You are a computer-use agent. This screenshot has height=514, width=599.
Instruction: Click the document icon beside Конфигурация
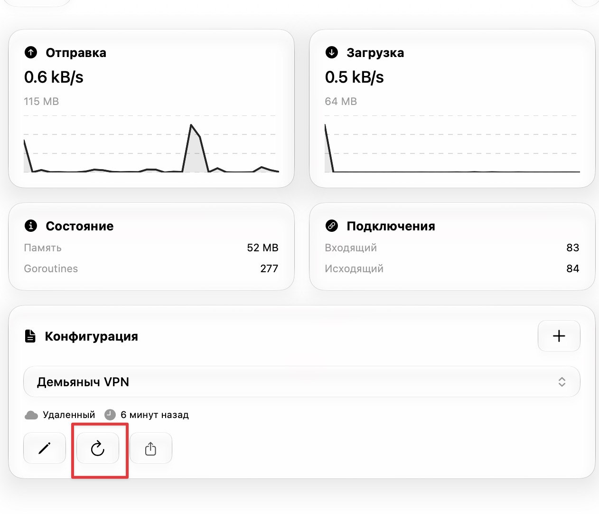pos(30,336)
